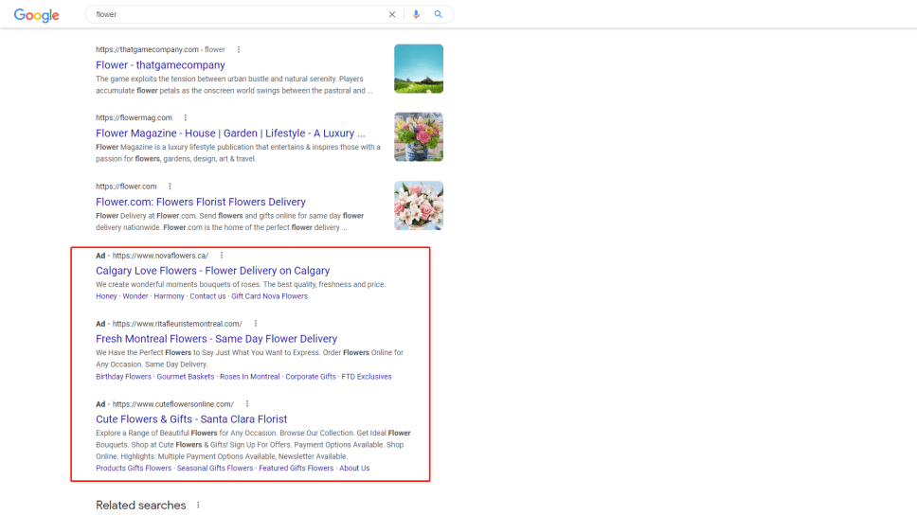Open three-dot menu beside cuteflowersonline.com ad

click(x=247, y=403)
